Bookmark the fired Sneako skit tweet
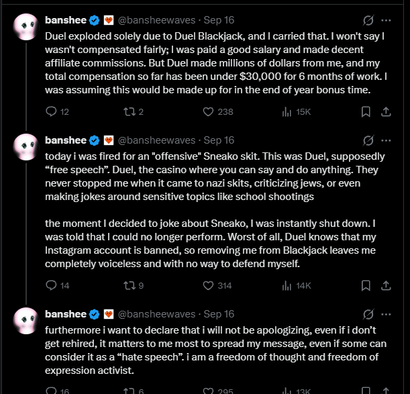Screen dimensions: 410x394 [366, 285]
